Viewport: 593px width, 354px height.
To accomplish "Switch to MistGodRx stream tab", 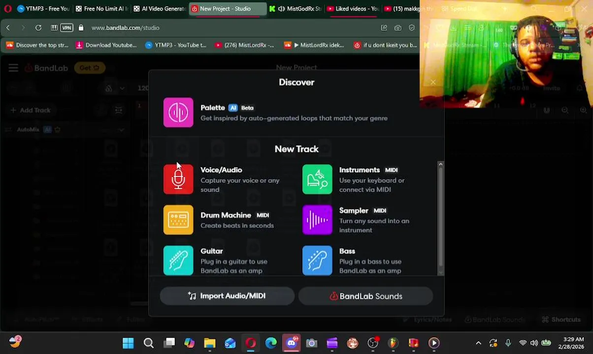I will [296, 9].
